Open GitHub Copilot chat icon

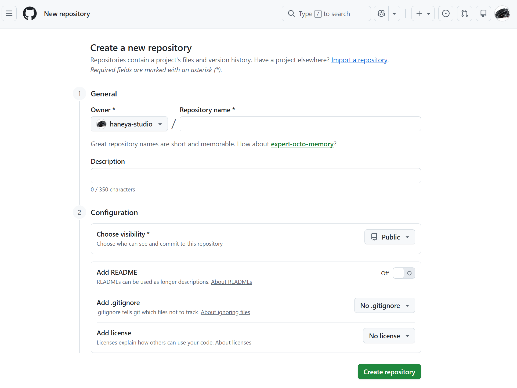pos(381,13)
